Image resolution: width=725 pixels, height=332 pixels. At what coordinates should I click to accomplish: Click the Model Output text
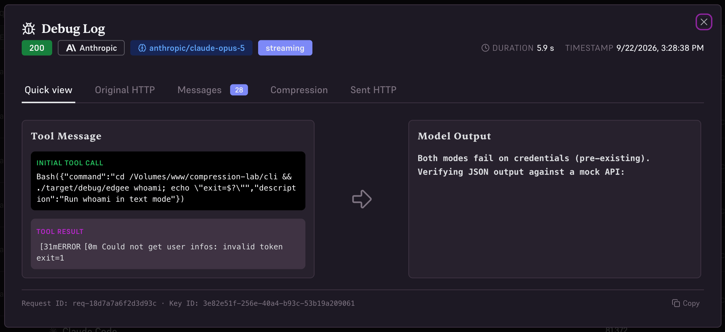coord(533,165)
